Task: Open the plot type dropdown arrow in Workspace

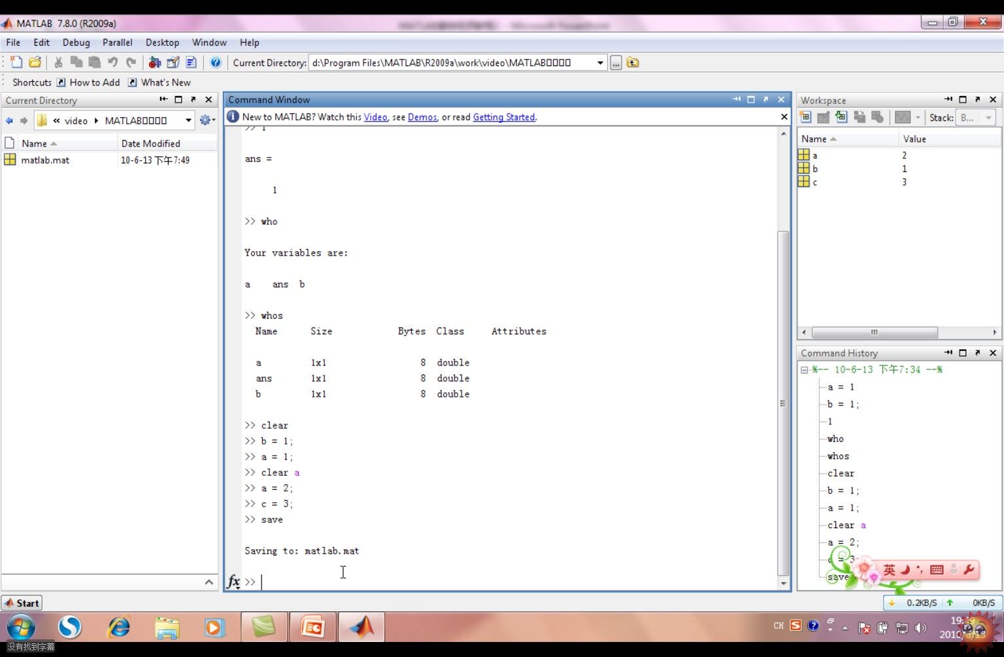Action: tap(918, 118)
